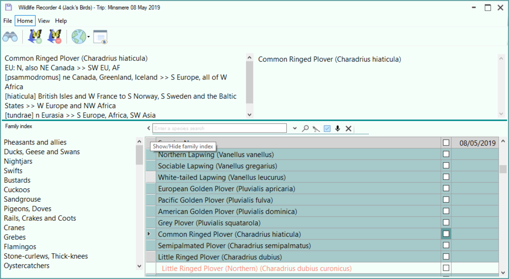
Task: Select Oystercatchers in family index
Action: (27, 266)
